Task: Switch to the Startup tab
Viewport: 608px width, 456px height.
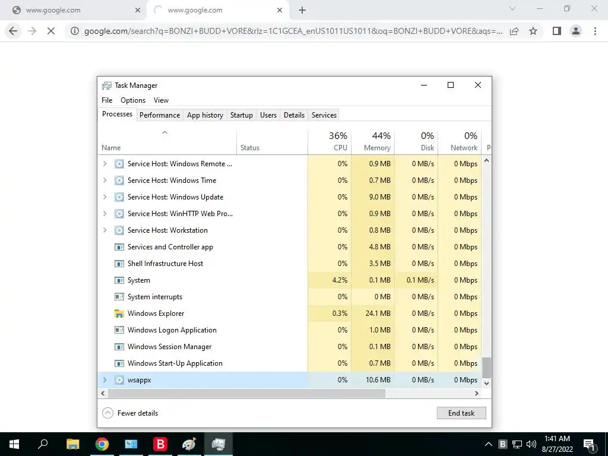Action: tap(242, 115)
